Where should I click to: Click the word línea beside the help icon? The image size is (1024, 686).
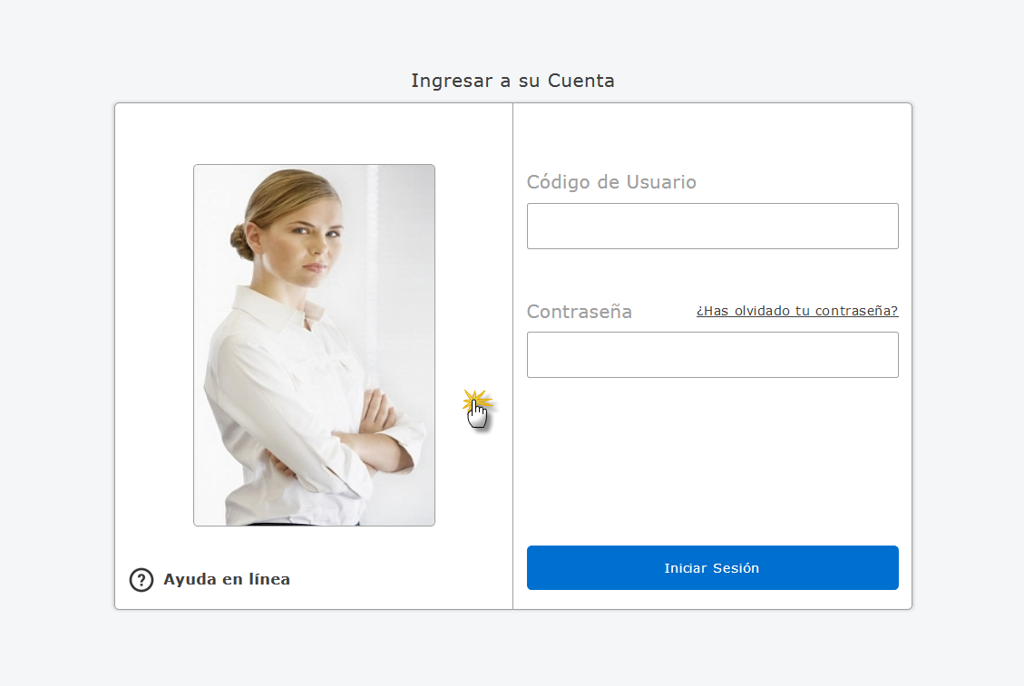(266, 580)
